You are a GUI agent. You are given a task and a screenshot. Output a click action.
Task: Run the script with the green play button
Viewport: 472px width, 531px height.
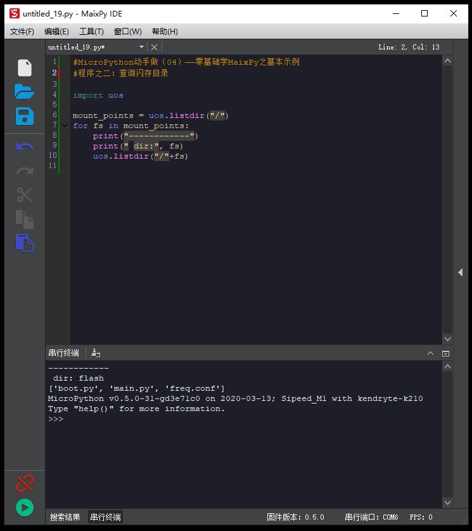[x=24, y=508]
